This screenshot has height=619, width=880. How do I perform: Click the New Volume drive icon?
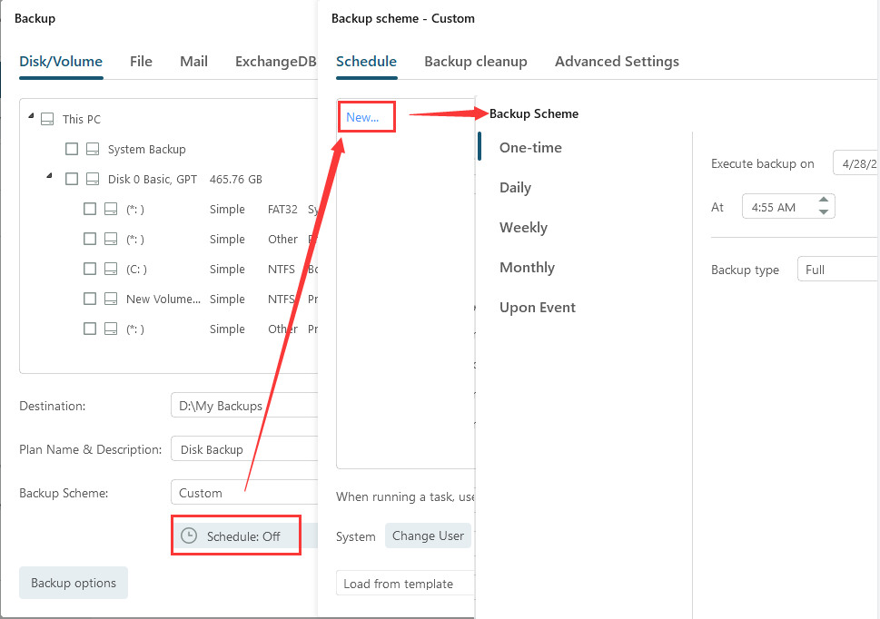tap(110, 299)
